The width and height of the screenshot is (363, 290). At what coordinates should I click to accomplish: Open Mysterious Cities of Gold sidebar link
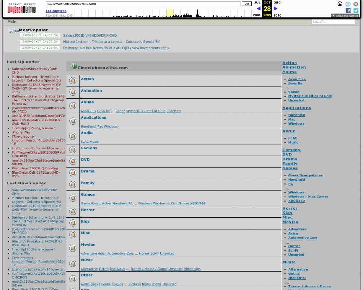point(310,96)
